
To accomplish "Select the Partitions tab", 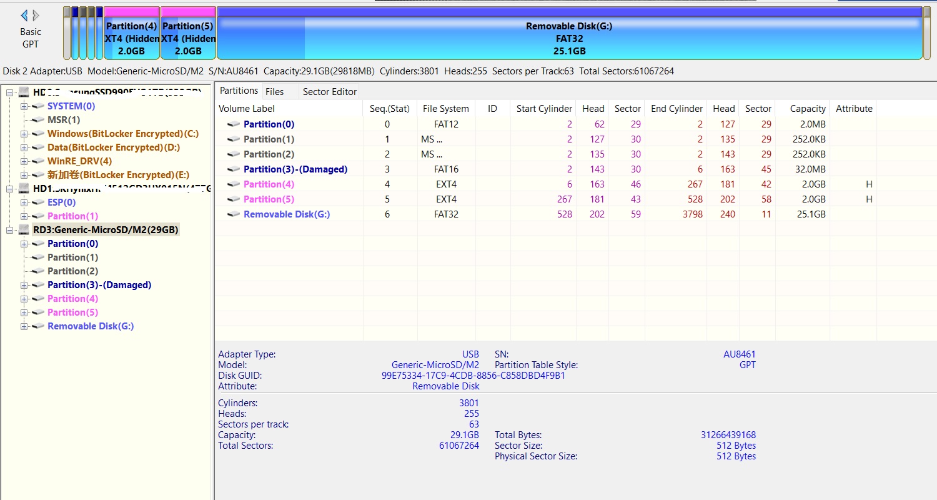I will click(239, 91).
